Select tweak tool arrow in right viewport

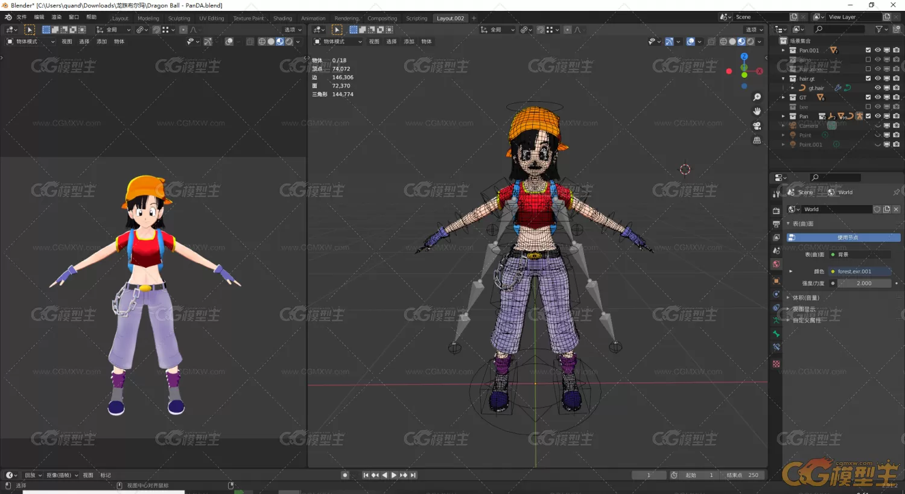pos(337,30)
